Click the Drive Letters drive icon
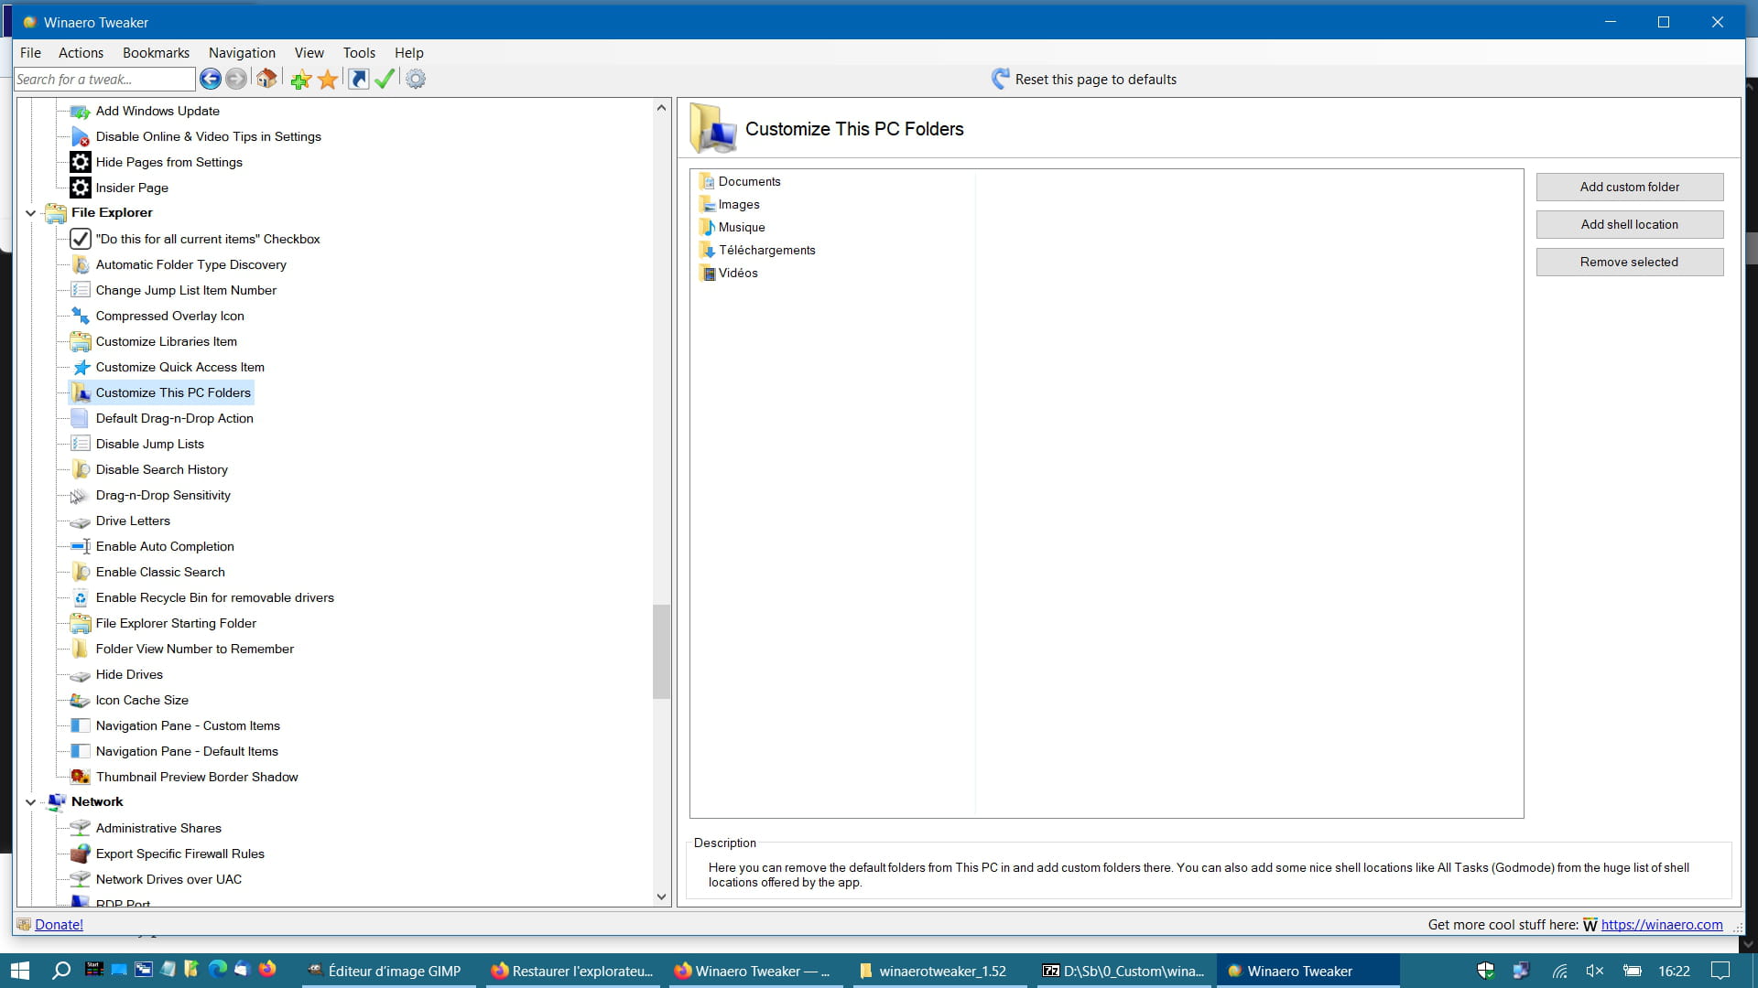The height and width of the screenshot is (988, 1758). (81, 521)
